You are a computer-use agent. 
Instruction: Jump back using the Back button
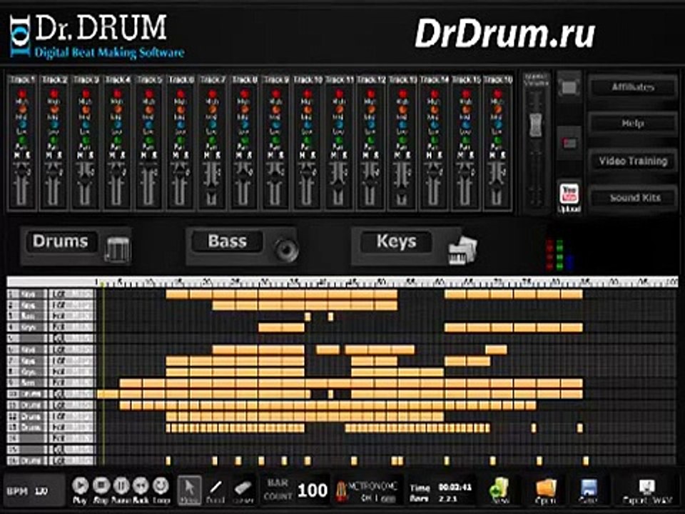(x=141, y=485)
